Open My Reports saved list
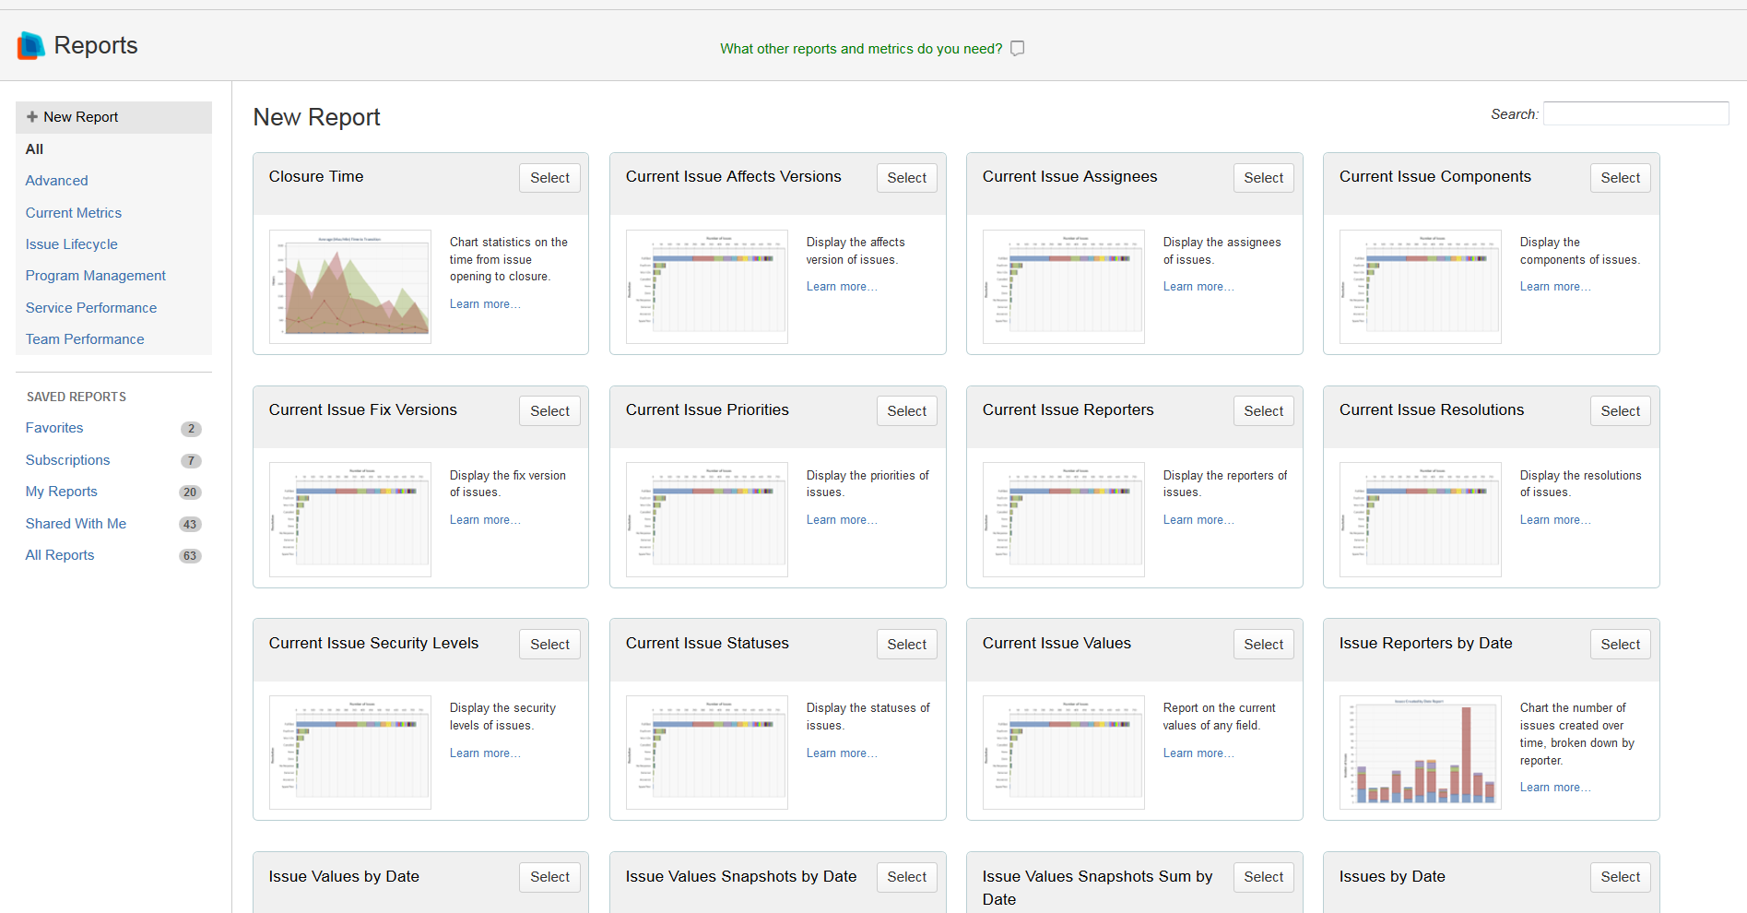 (62, 492)
